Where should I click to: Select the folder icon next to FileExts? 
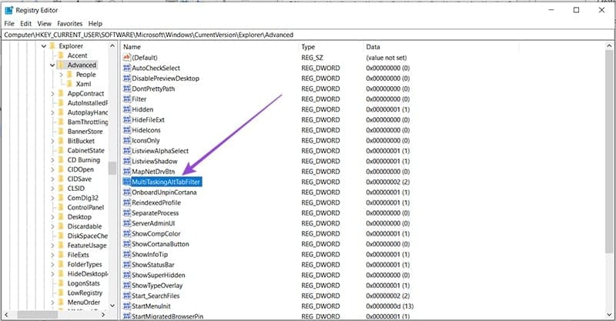click(x=62, y=254)
